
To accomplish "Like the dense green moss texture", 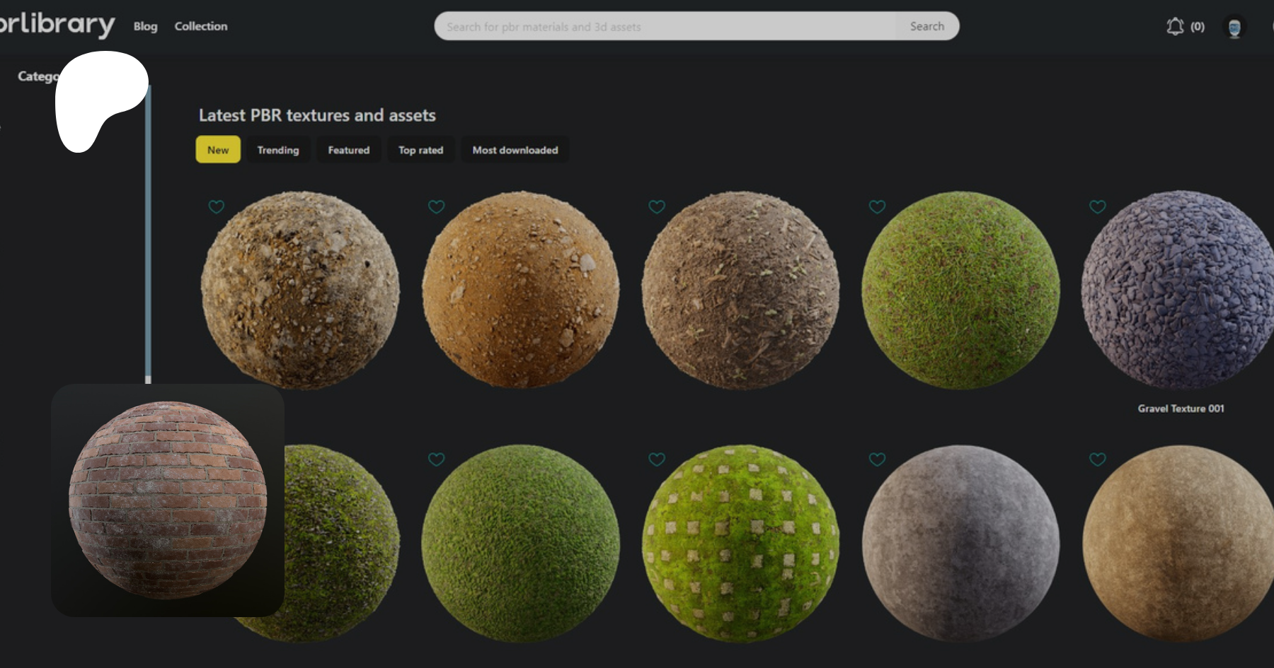I will coord(437,459).
